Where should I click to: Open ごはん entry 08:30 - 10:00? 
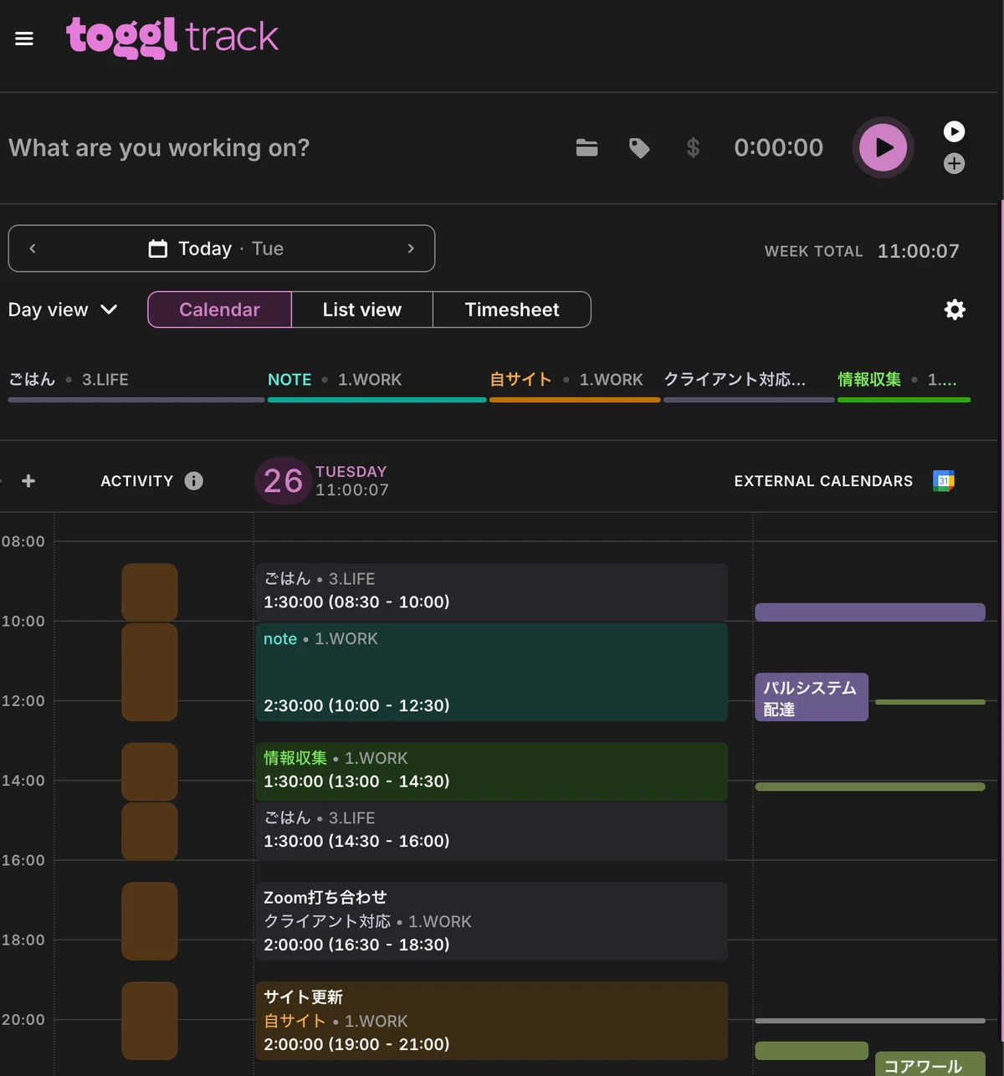[491, 592]
